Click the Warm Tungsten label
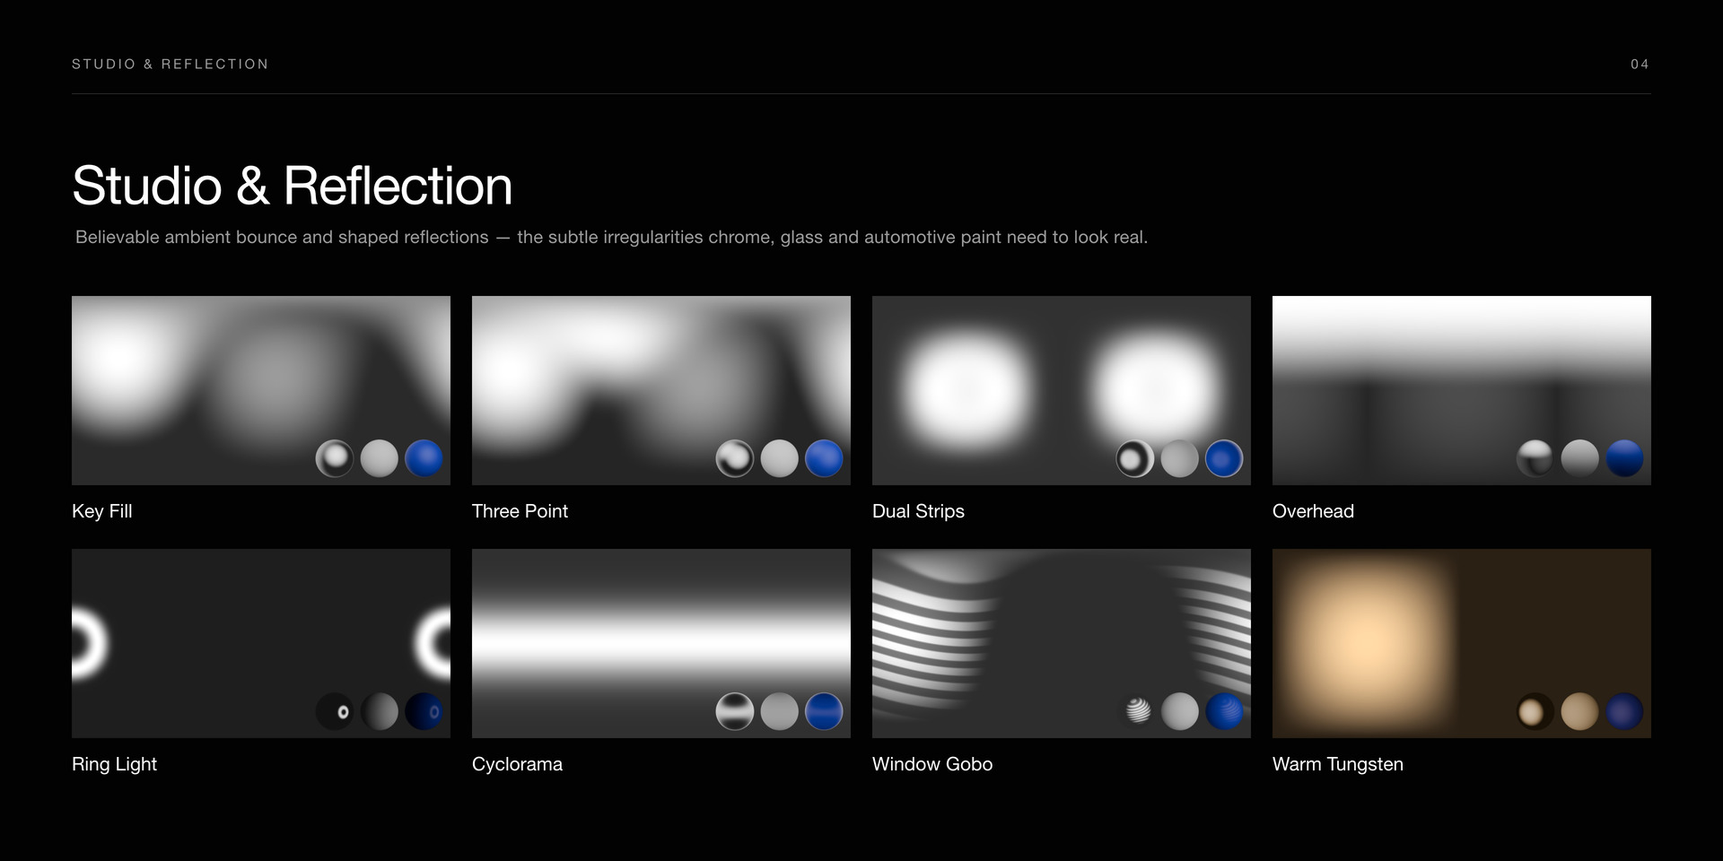1723x861 pixels. tap(1338, 764)
